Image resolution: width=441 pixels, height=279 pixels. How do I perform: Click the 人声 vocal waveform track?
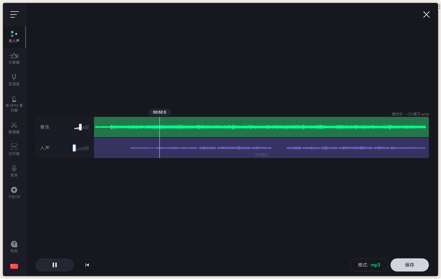(x=261, y=148)
